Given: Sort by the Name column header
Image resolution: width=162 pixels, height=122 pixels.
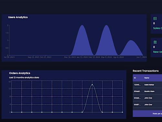Looking at the screenshot, I should tap(147, 78).
